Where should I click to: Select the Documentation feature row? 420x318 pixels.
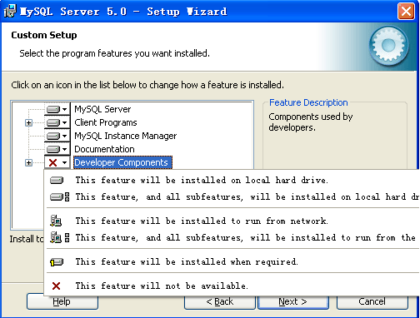(104, 149)
